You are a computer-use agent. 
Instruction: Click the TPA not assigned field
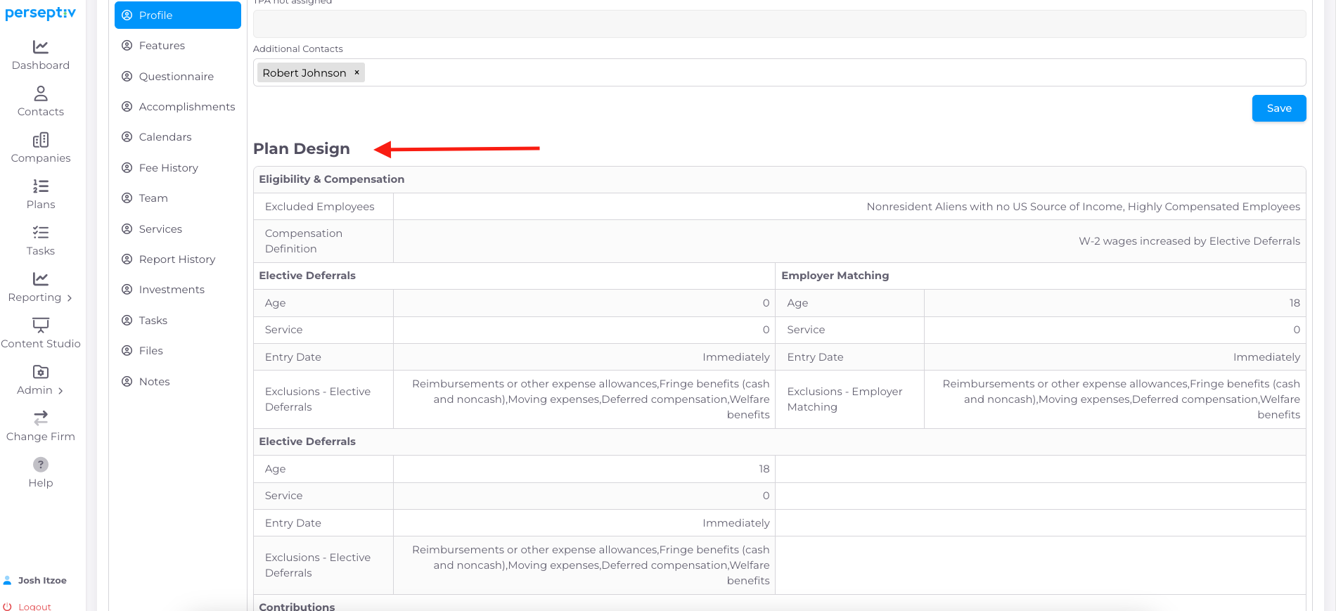tap(779, 24)
